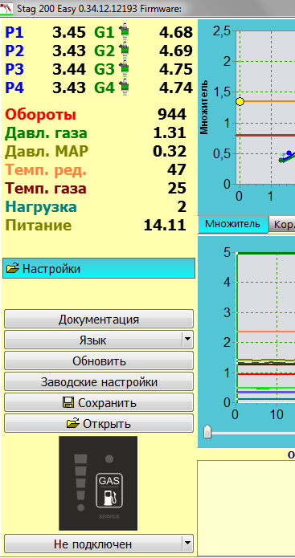
Task: Click the Документация button
Action: (99, 319)
